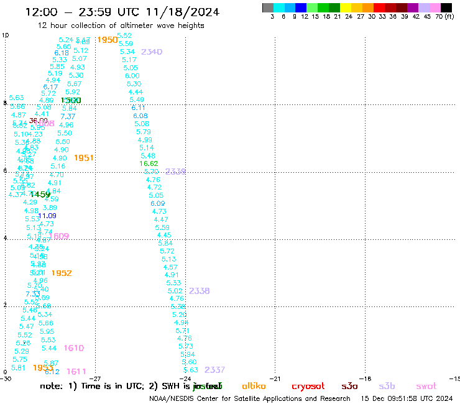Click the bright red legend swatch
Screen dimensions: 460x404
(x=379, y=7)
